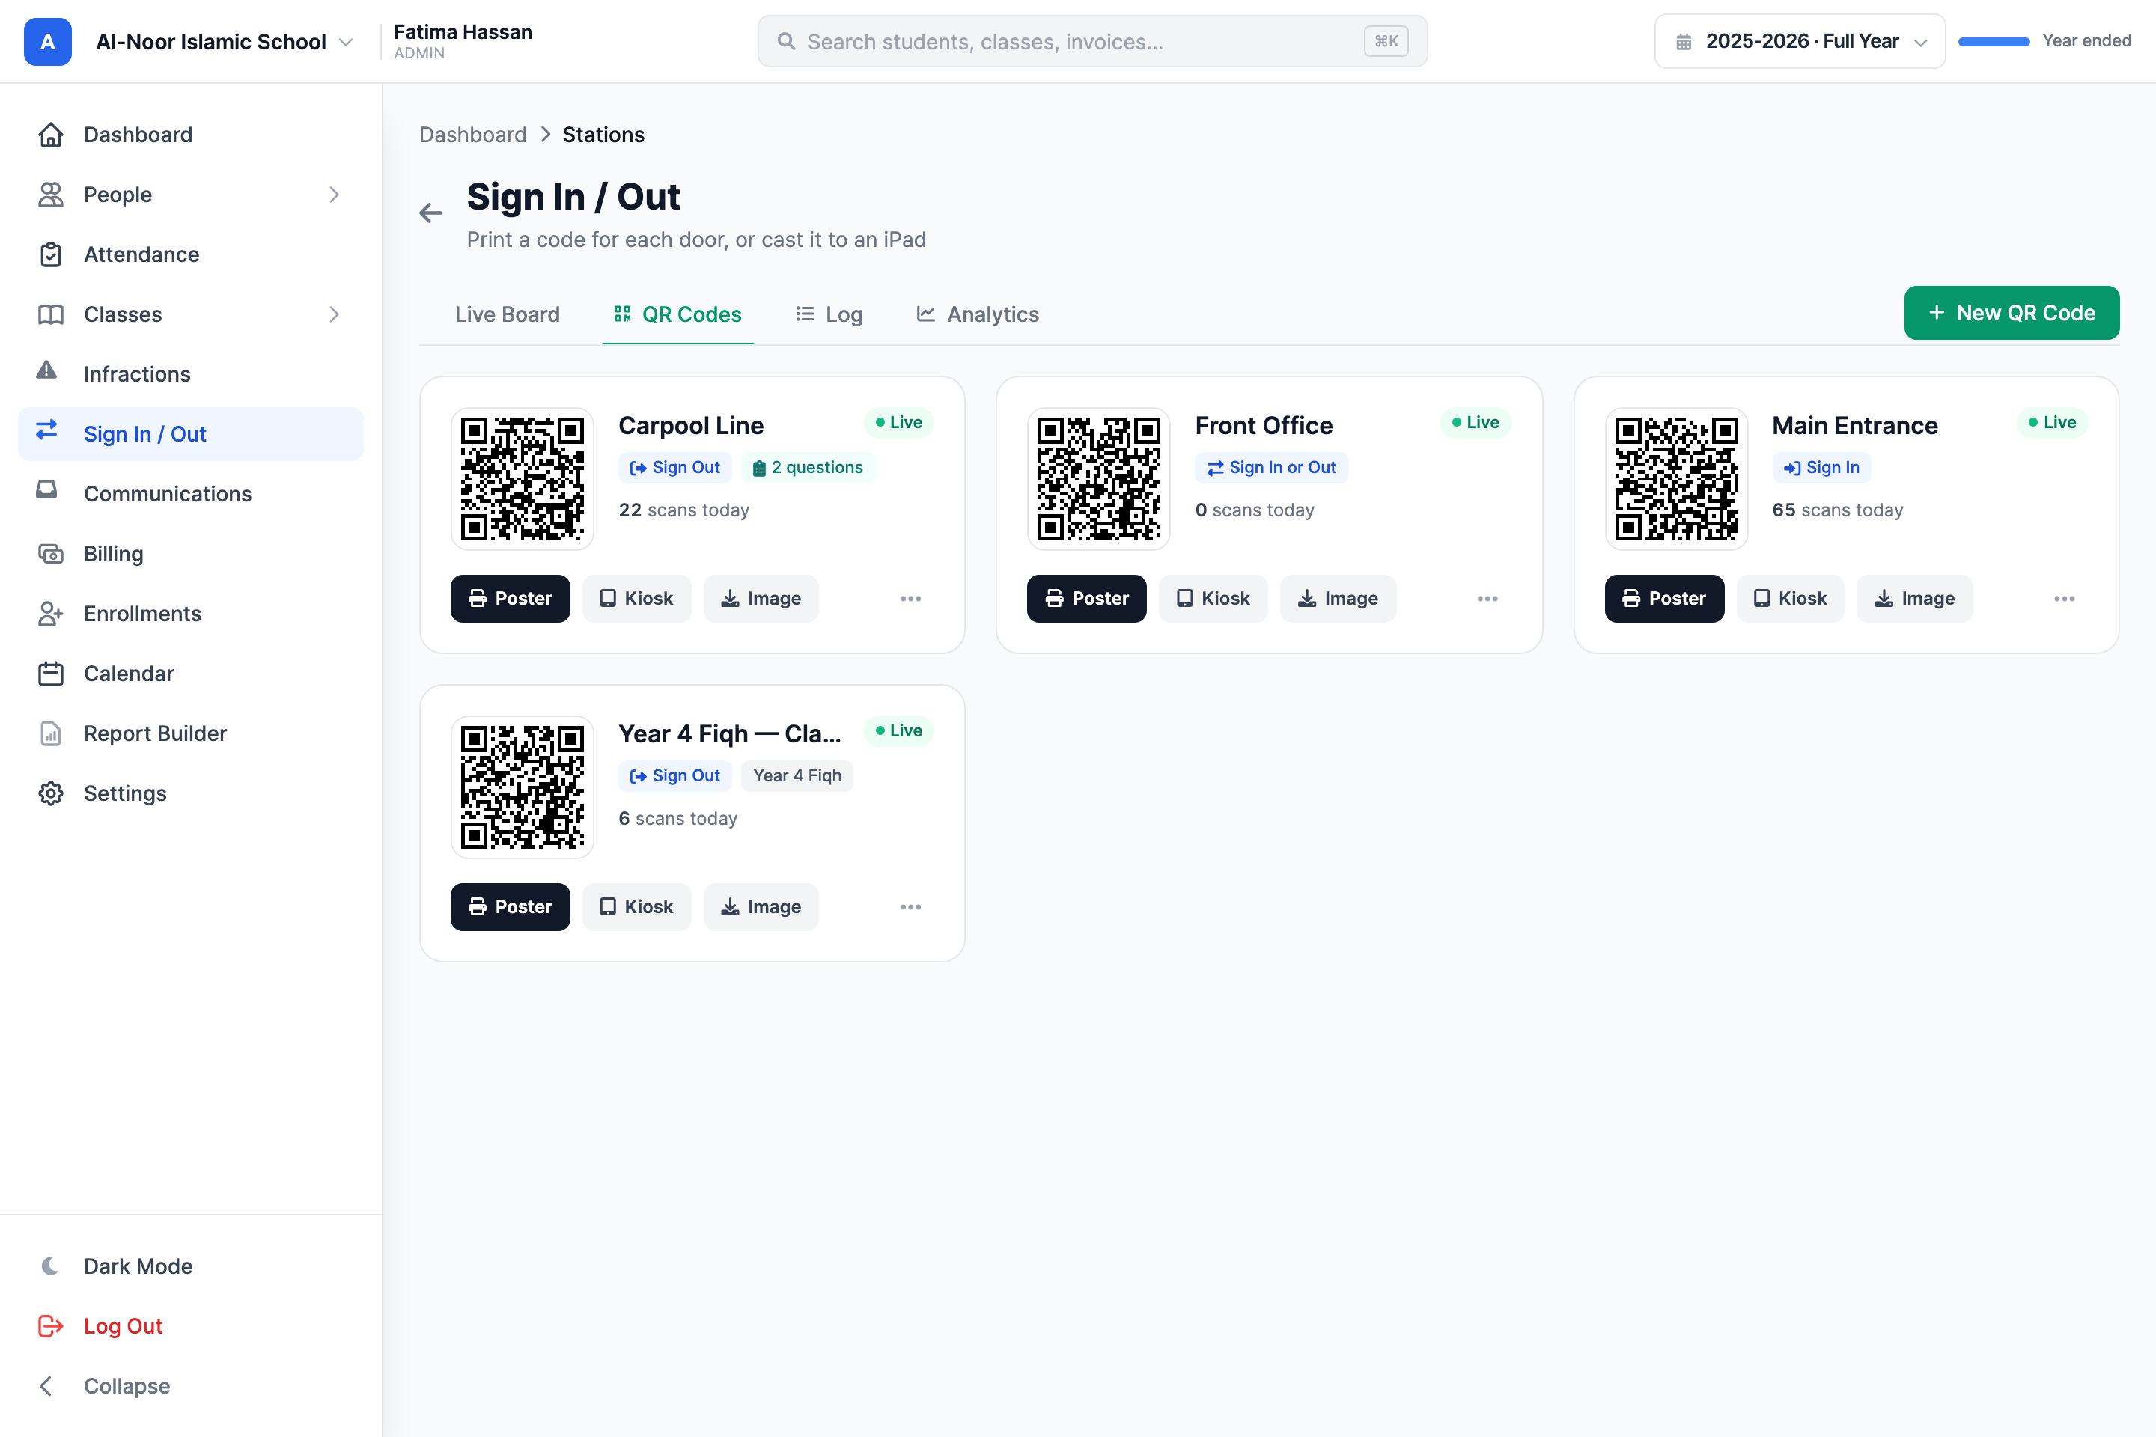Open Kiosk for Front Office
Image resolution: width=2156 pixels, height=1437 pixels.
pos(1213,599)
